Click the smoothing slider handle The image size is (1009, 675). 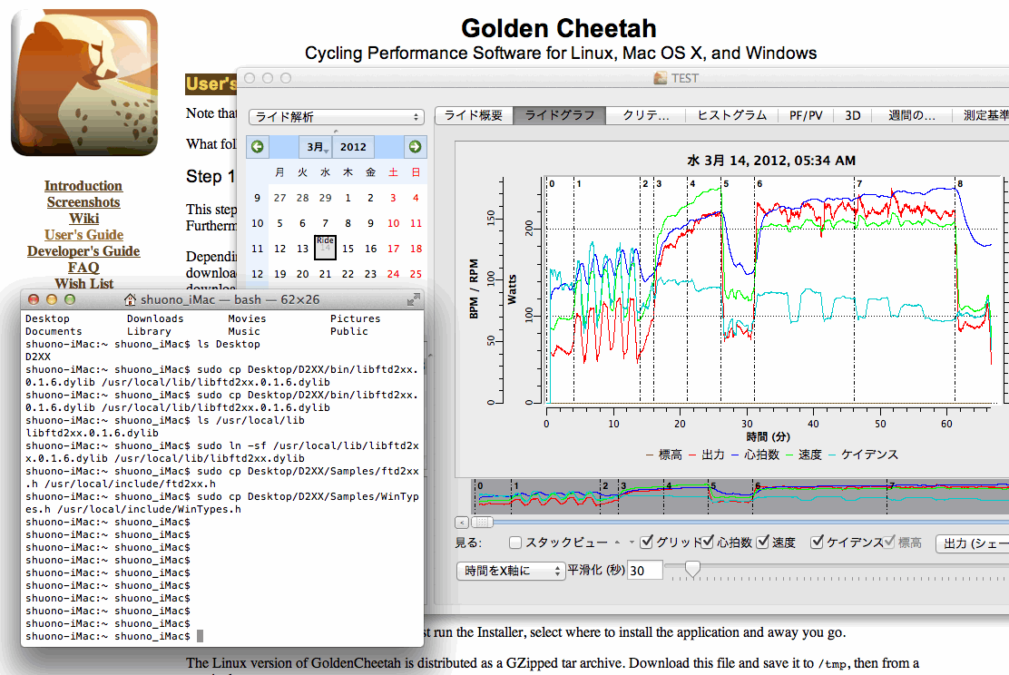(x=692, y=569)
